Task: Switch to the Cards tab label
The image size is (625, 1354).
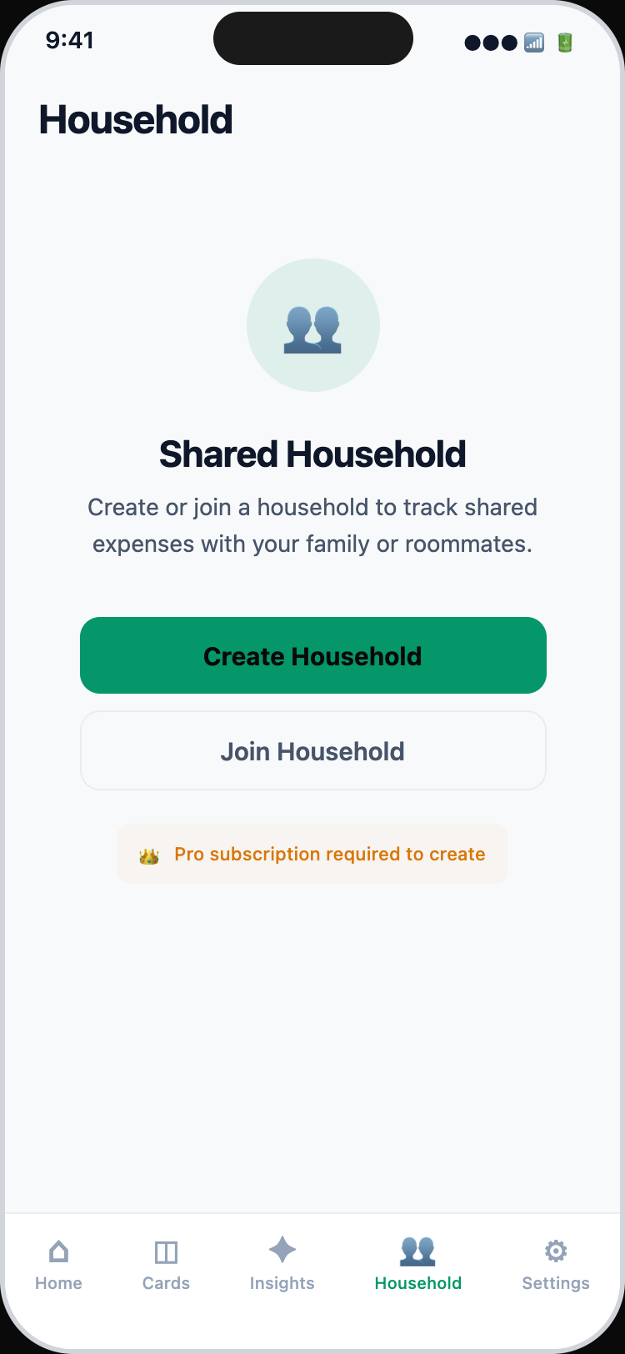Action: (x=166, y=1283)
